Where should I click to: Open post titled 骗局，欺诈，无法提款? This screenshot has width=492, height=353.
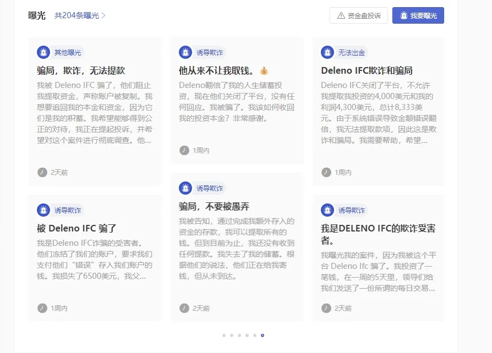click(x=81, y=70)
